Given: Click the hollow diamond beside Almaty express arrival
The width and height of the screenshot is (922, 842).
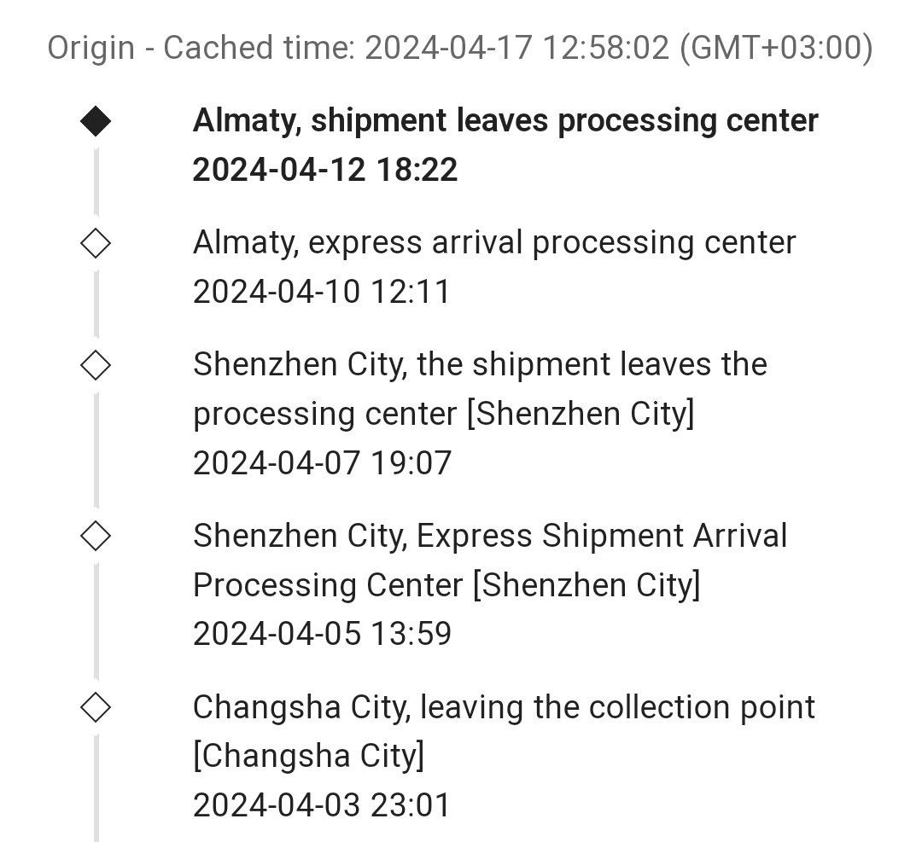Looking at the screenshot, I should point(96,244).
